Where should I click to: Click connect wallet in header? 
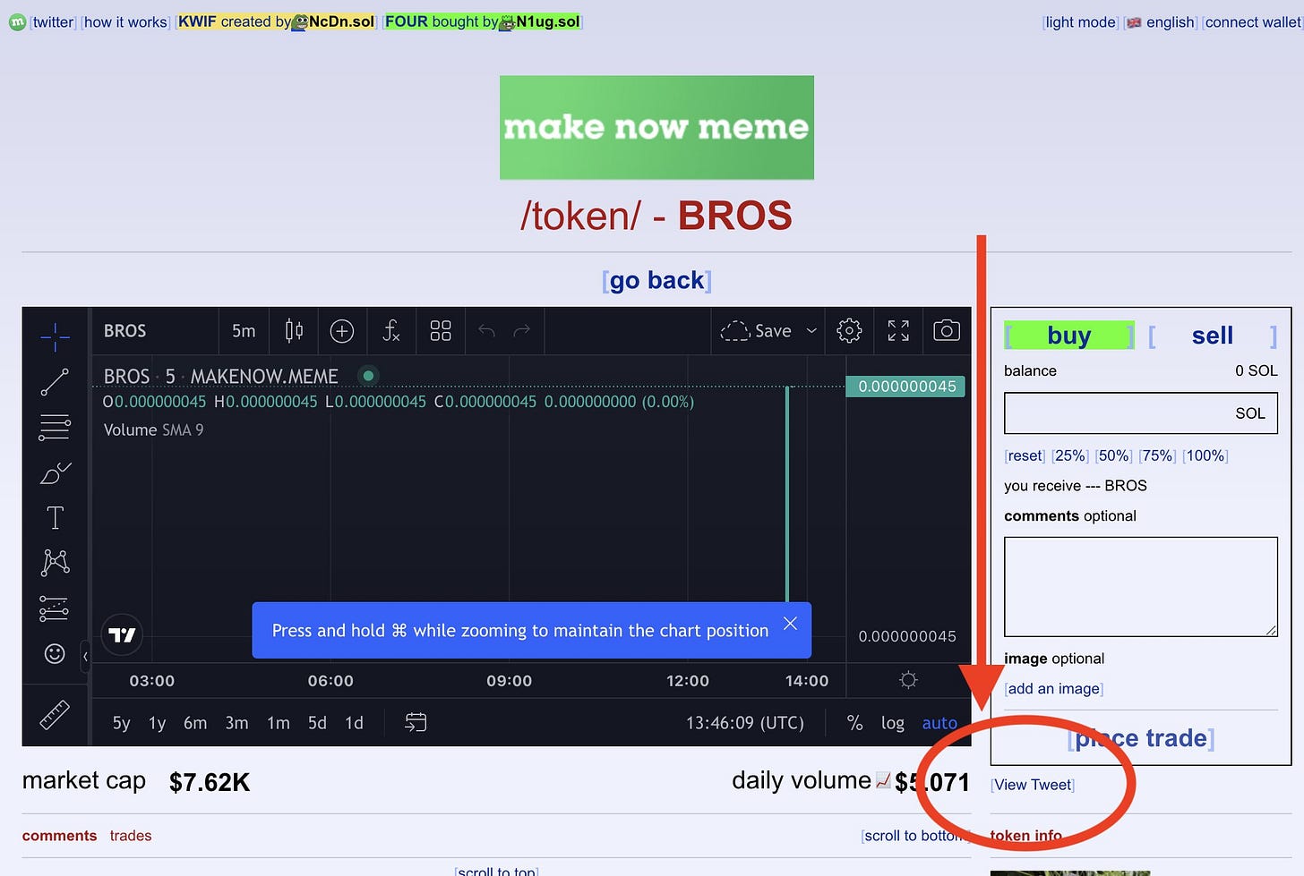1252,21
